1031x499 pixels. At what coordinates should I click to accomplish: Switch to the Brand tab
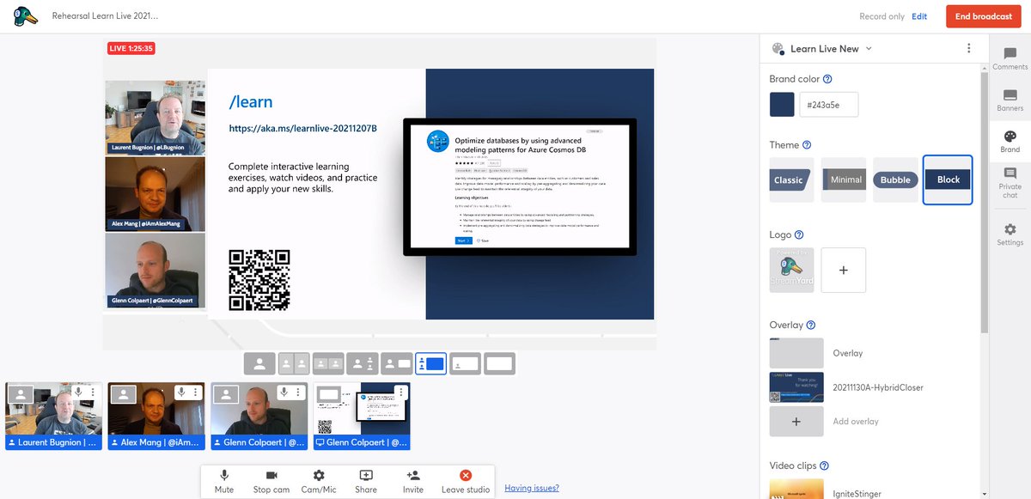1010,141
